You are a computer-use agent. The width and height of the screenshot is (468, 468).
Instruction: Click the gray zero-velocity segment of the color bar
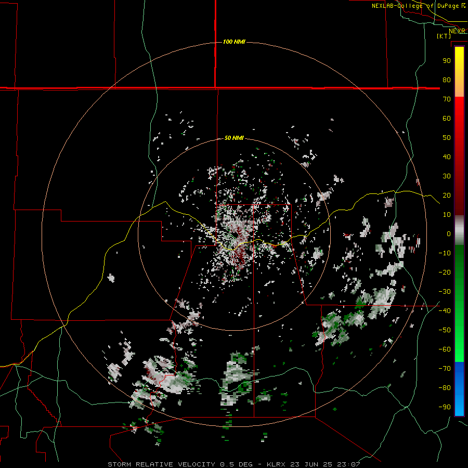459,230
